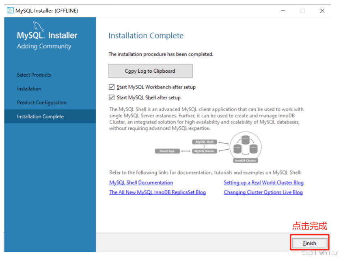Click the MySQL Installer title bar icon
Screen dimensions: 343x259
click(x=10, y=11)
